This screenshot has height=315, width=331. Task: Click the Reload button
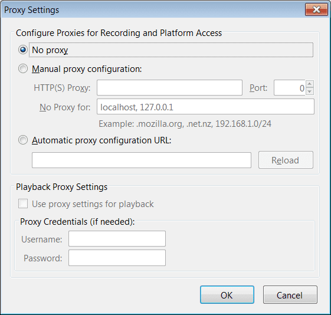pos(286,160)
